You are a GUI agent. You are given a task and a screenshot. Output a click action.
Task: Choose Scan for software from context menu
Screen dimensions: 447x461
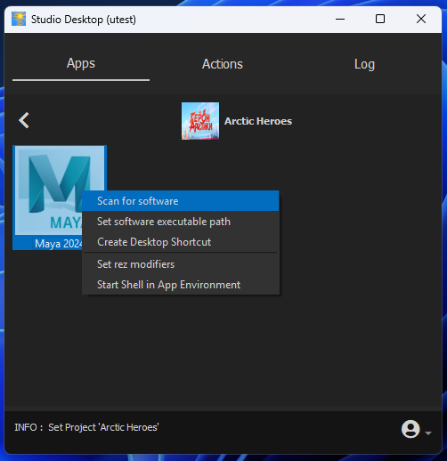pyautogui.click(x=181, y=201)
